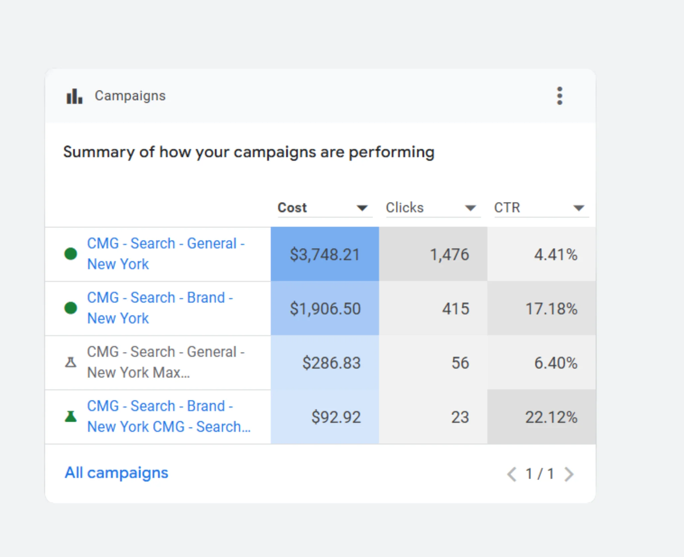The height and width of the screenshot is (557, 684).
Task: Open the CTR column metric dropdown
Action: [x=578, y=208]
